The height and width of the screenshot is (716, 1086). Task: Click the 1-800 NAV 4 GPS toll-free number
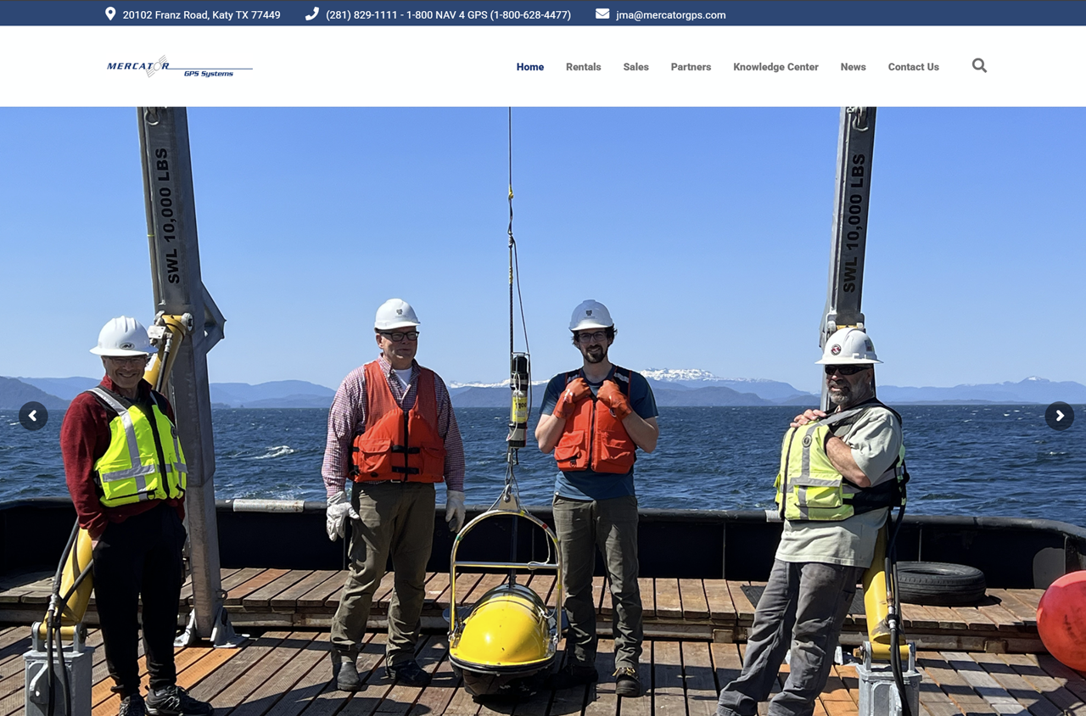click(488, 14)
